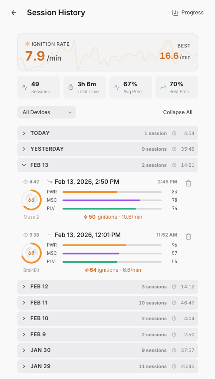The image size is (215, 379).
Task: Click the back arrow icon
Action: coord(14,13)
